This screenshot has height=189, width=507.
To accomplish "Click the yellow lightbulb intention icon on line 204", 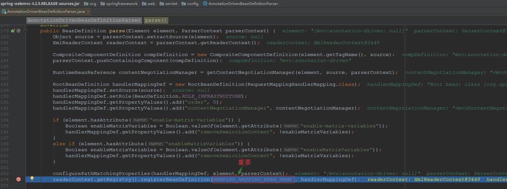I will coord(32,179).
